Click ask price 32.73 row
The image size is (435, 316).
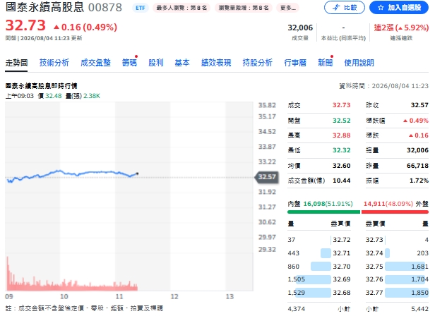point(397,240)
